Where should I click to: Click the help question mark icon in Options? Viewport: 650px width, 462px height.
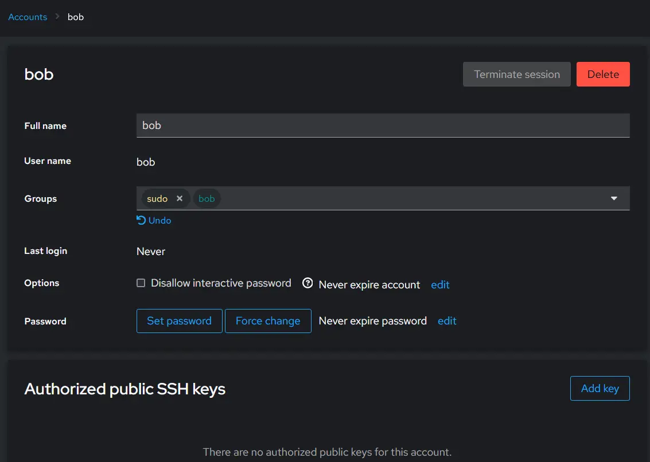point(307,283)
